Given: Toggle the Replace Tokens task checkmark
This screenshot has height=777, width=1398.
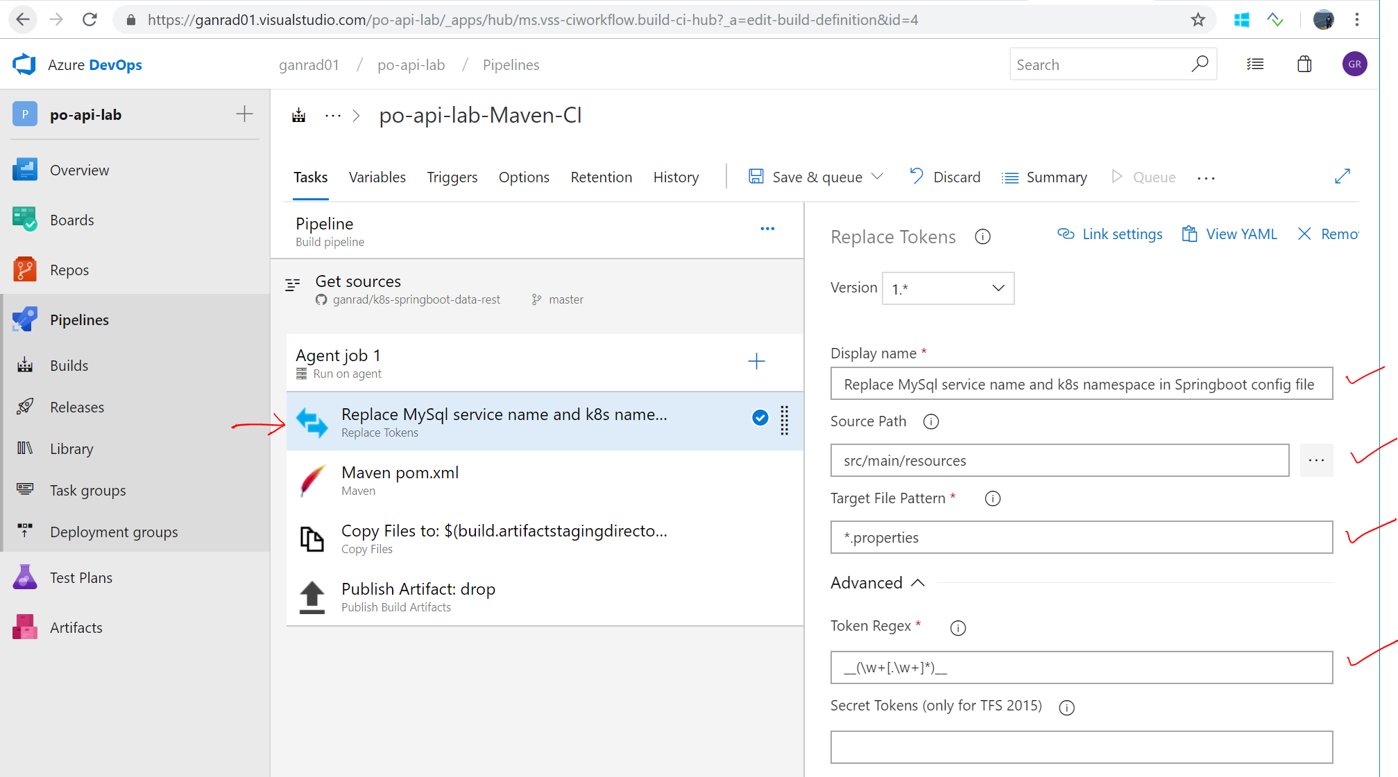Looking at the screenshot, I should 760,417.
